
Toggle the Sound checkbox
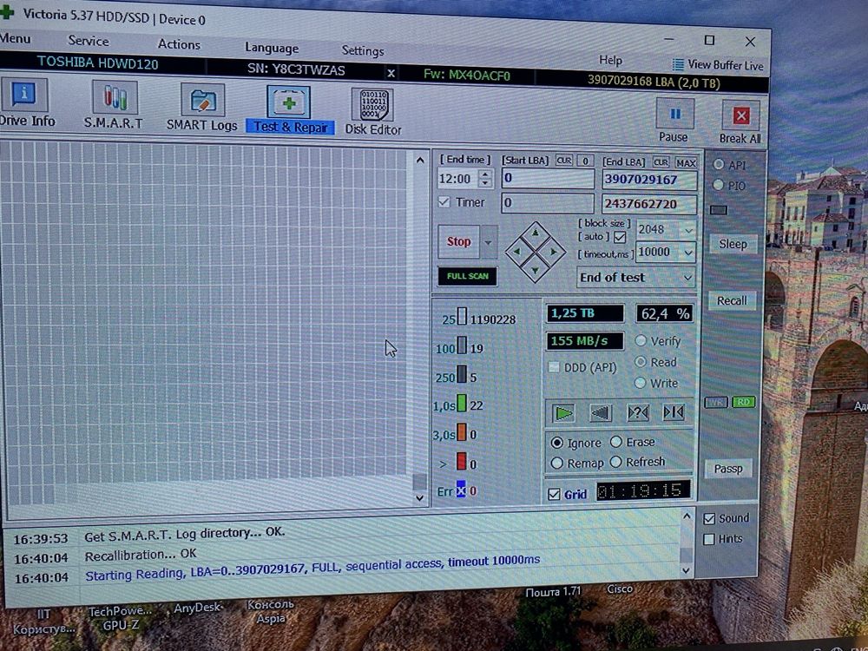tap(709, 519)
